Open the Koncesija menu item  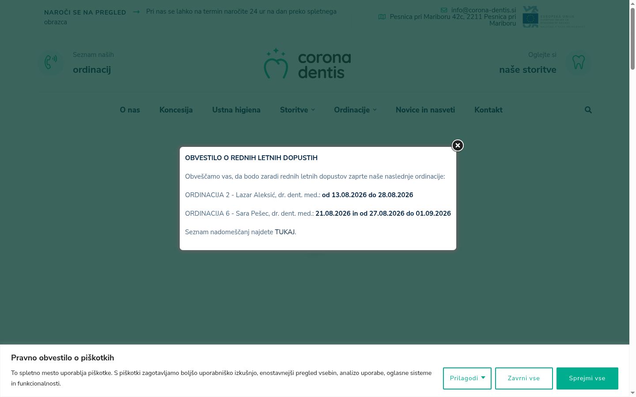(x=176, y=110)
